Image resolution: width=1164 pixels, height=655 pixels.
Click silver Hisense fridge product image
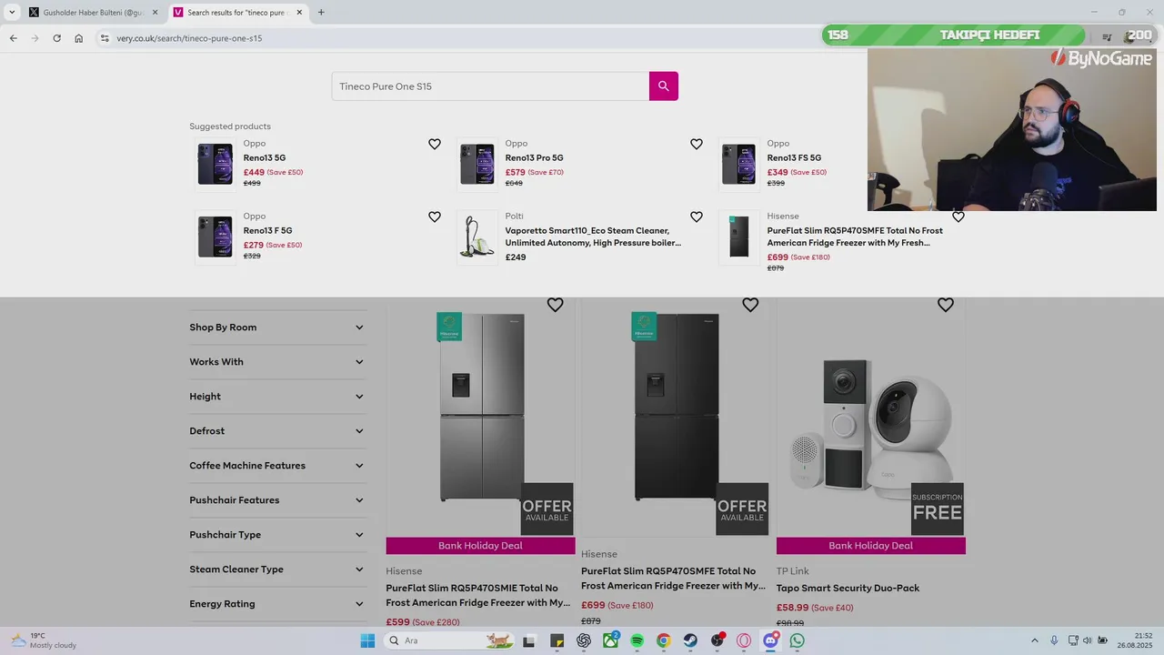point(480,408)
